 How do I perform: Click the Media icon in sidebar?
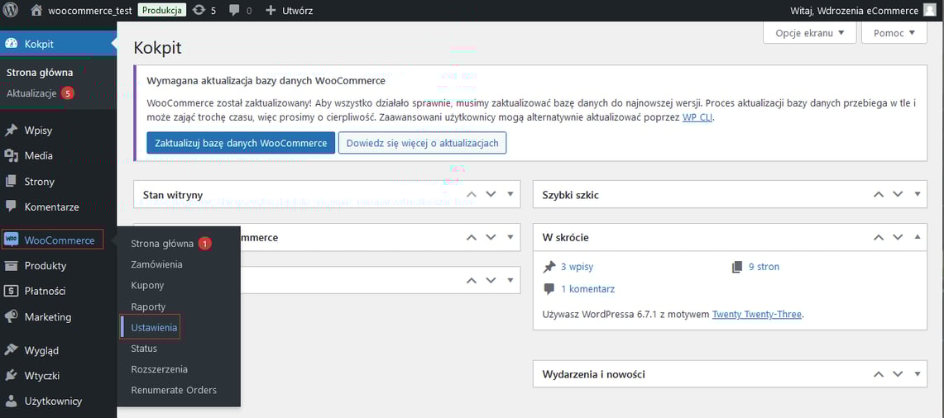11,156
